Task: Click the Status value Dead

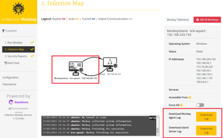Action: pyautogui.click(x=199, y=51)
